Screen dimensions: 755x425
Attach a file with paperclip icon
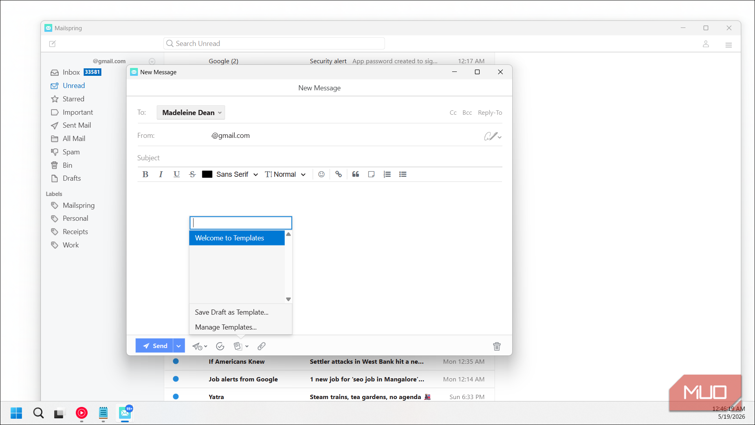click(x=261, y=346)
